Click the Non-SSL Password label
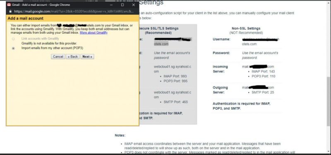The width and height of the screenshot is (331, 155). 221,53
